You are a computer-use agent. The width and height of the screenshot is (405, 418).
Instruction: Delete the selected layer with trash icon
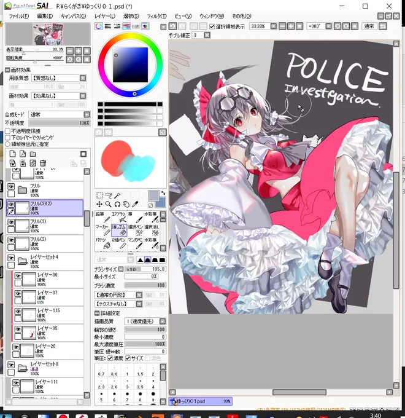point(43,163)
